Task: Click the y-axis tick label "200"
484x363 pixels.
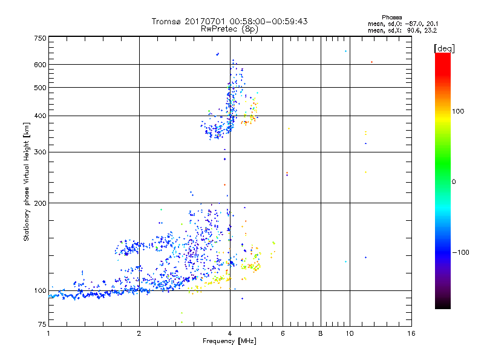Action: (x=40, y=203)
